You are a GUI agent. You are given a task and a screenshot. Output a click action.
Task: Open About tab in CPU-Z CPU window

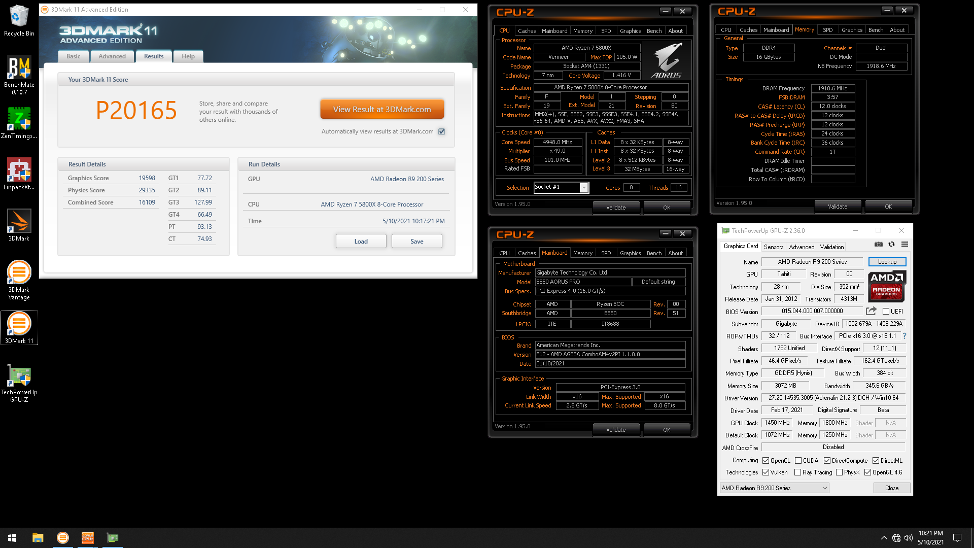675,31
